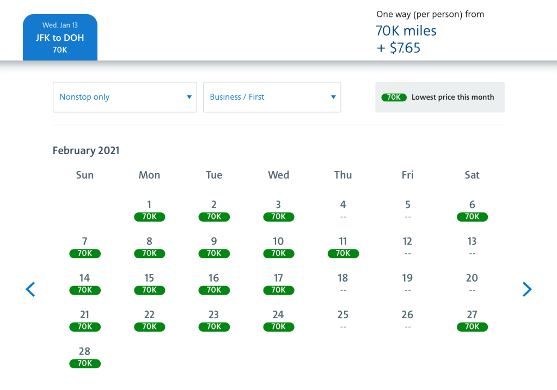The image size is (557, 390).
Task: Open the Nonstop only dropdown
Action: coord(125,97)
